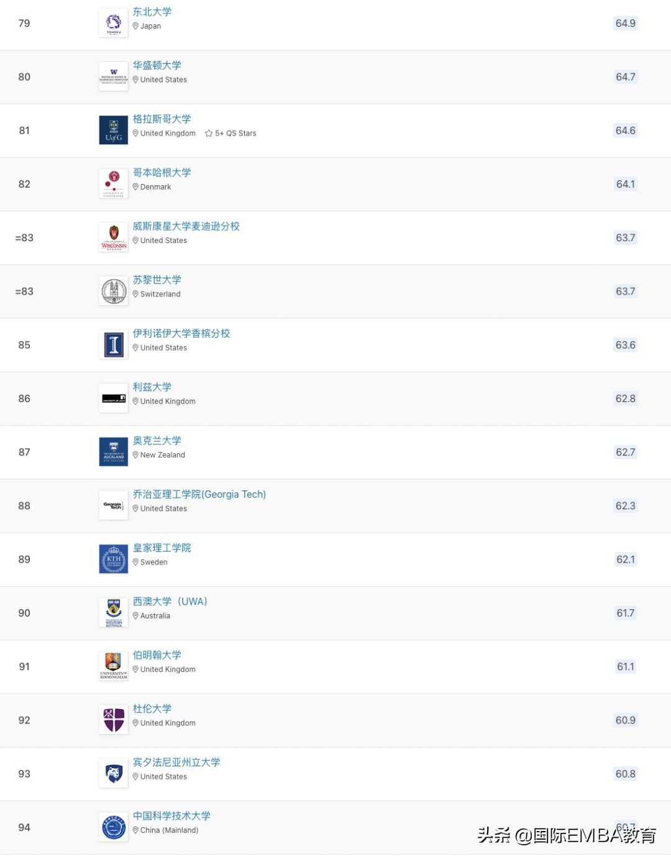Click the Penn State lion logo
The width and height of the screenshot is (671, 859).
(114, 774)
